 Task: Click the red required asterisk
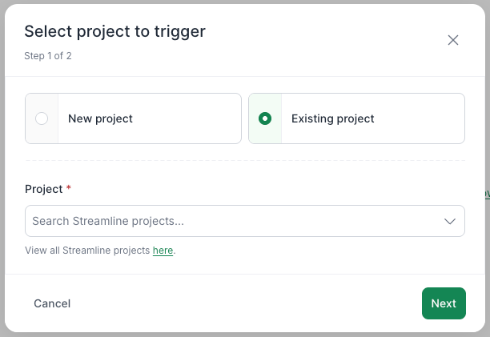point(69,189)
